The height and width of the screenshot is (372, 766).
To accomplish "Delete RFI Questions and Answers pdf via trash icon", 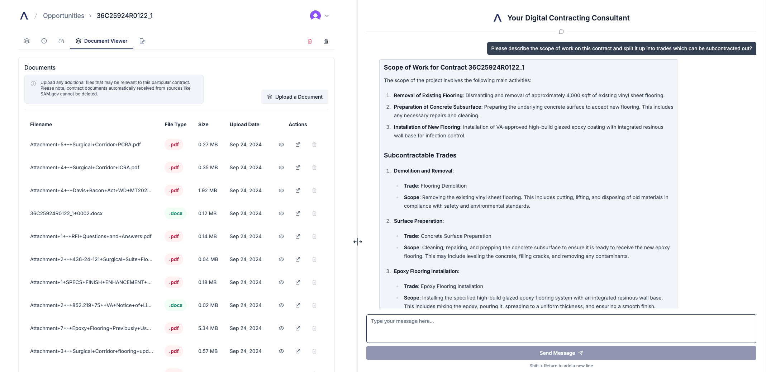I will click(314, 236).
